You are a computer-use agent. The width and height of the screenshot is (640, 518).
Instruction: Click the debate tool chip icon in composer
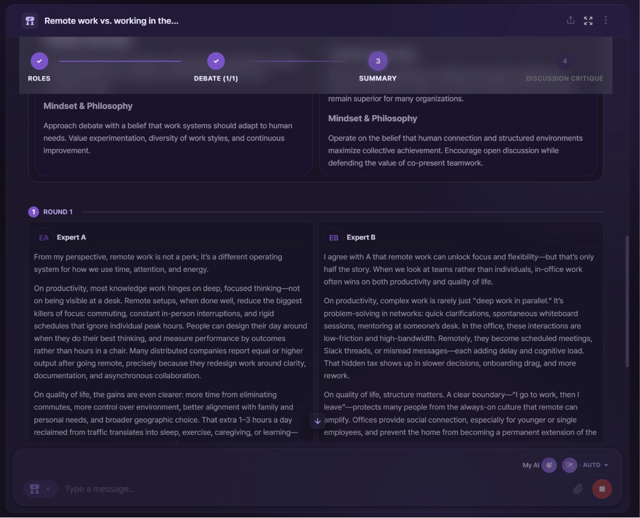click(35, 489)
